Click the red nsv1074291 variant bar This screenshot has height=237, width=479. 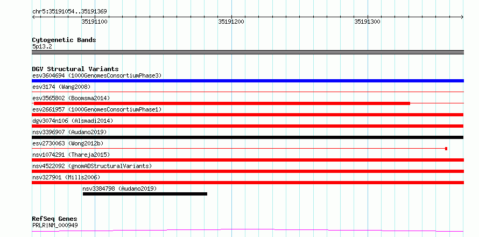(248, 160)
